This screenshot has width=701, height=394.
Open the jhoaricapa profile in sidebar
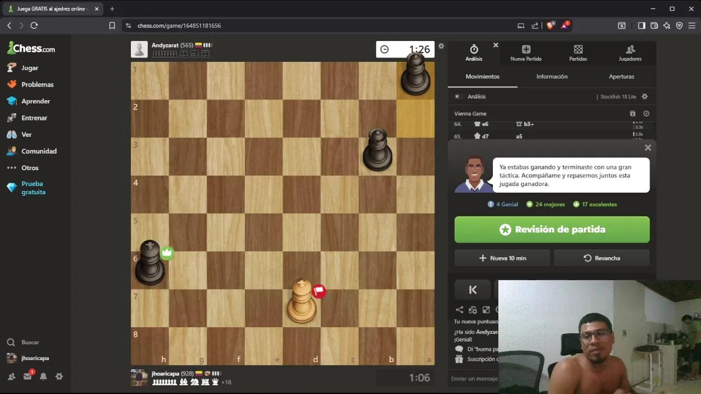[x=28, y=358]
